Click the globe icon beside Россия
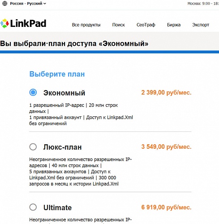219x224 pixels. [x=5, y=3]
